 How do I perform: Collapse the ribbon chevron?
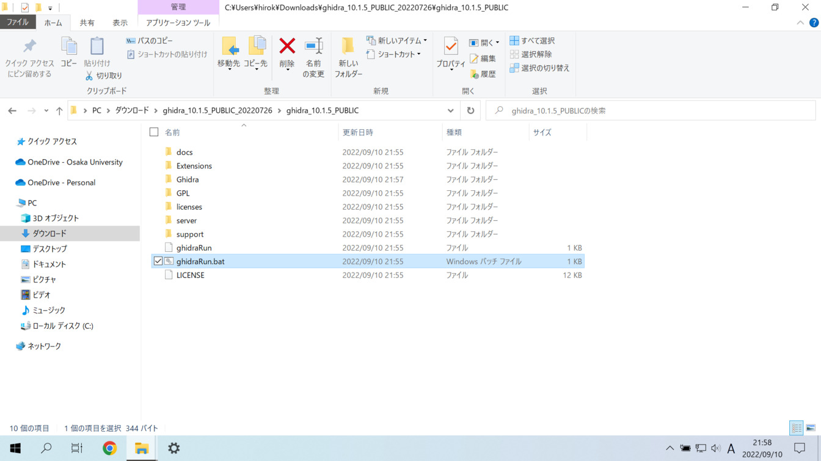tap(800, 23)
